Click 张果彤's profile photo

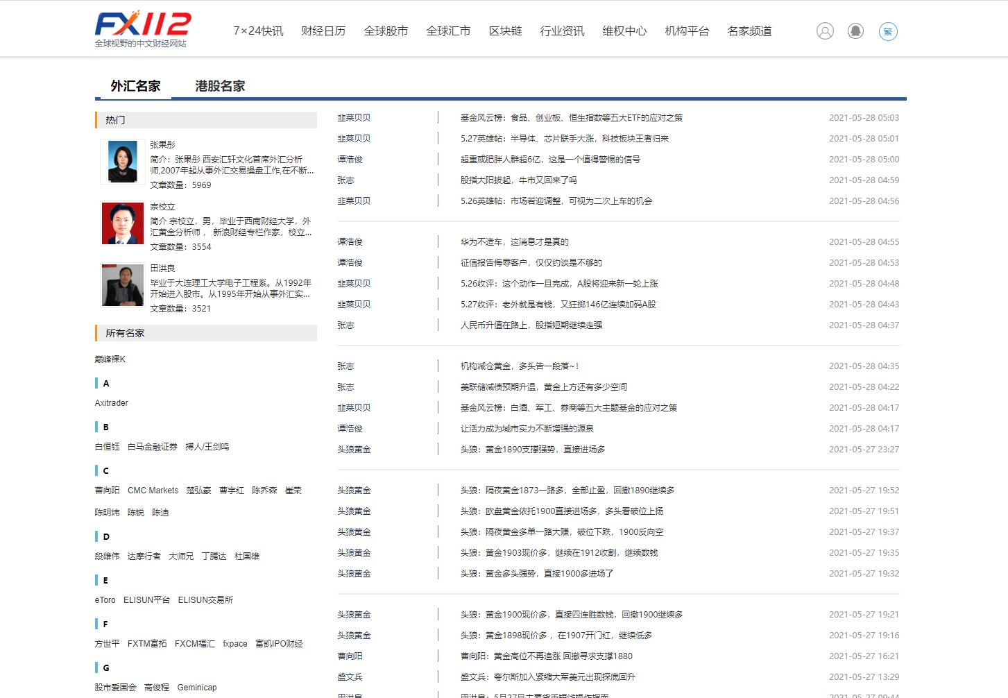pos(123,162)
